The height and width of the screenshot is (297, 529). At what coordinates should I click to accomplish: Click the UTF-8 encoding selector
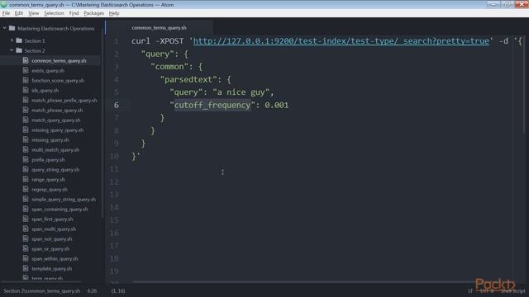487,290
